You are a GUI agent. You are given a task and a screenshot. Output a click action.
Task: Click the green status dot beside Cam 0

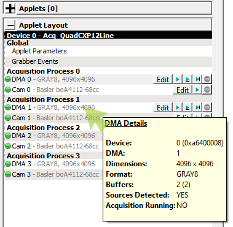[x=8, y=90]
